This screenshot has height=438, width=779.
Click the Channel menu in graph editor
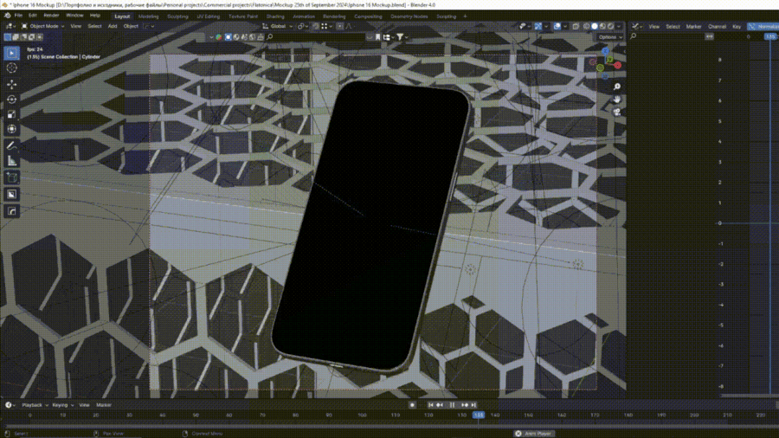click(716, 27)
